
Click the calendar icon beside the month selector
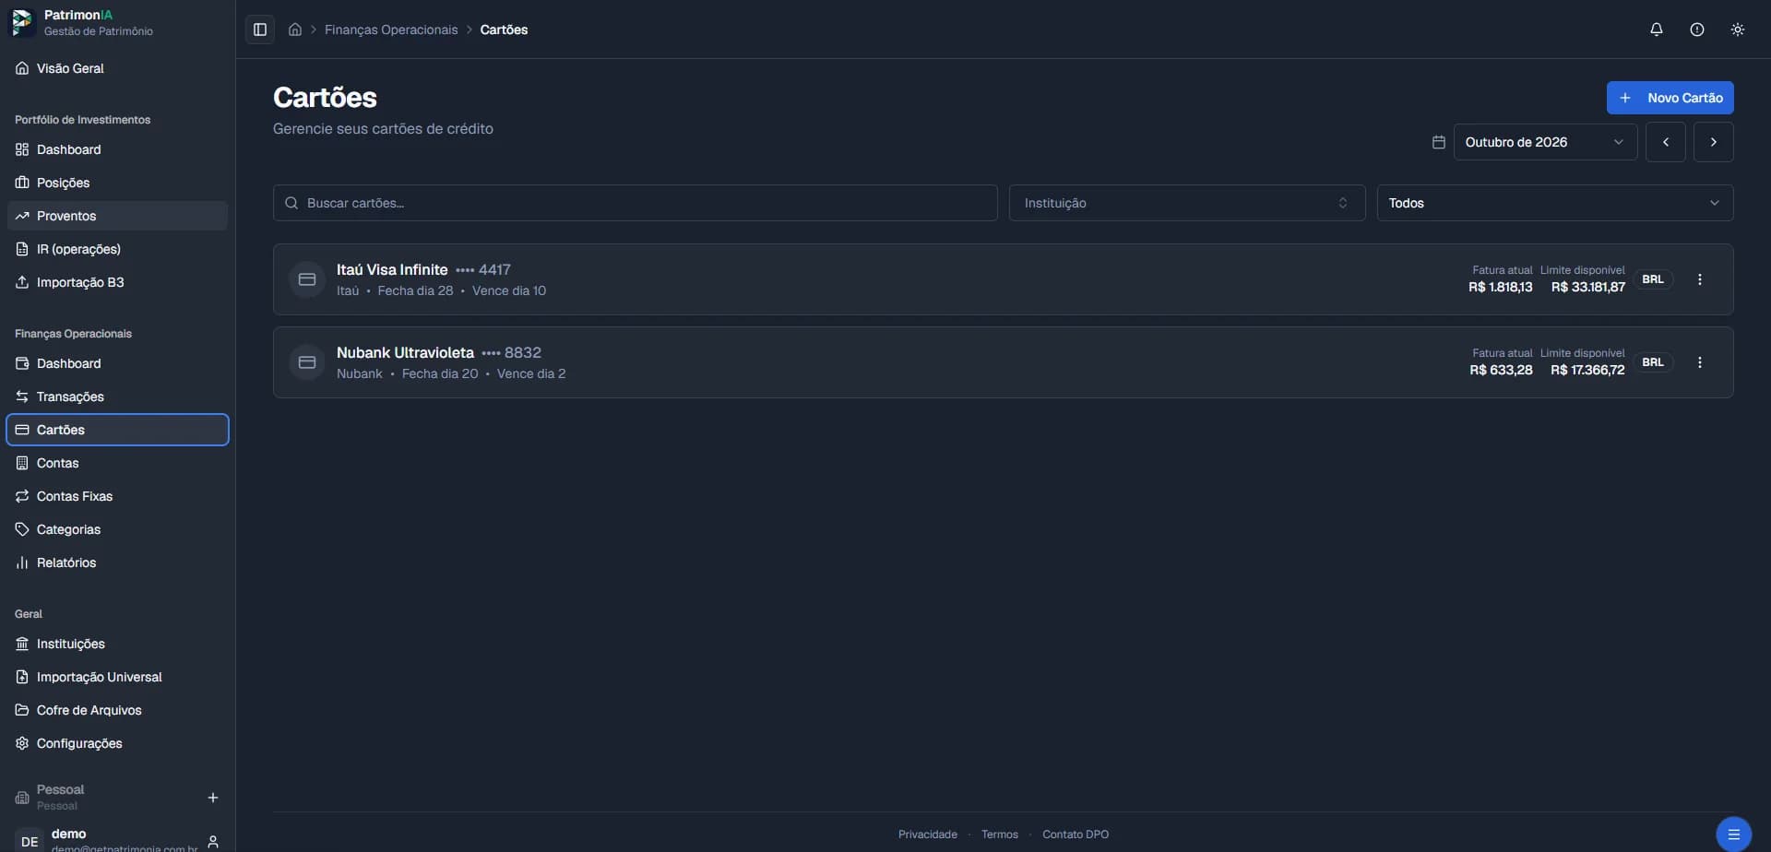pyautogui.click(x=1438, y=142)
